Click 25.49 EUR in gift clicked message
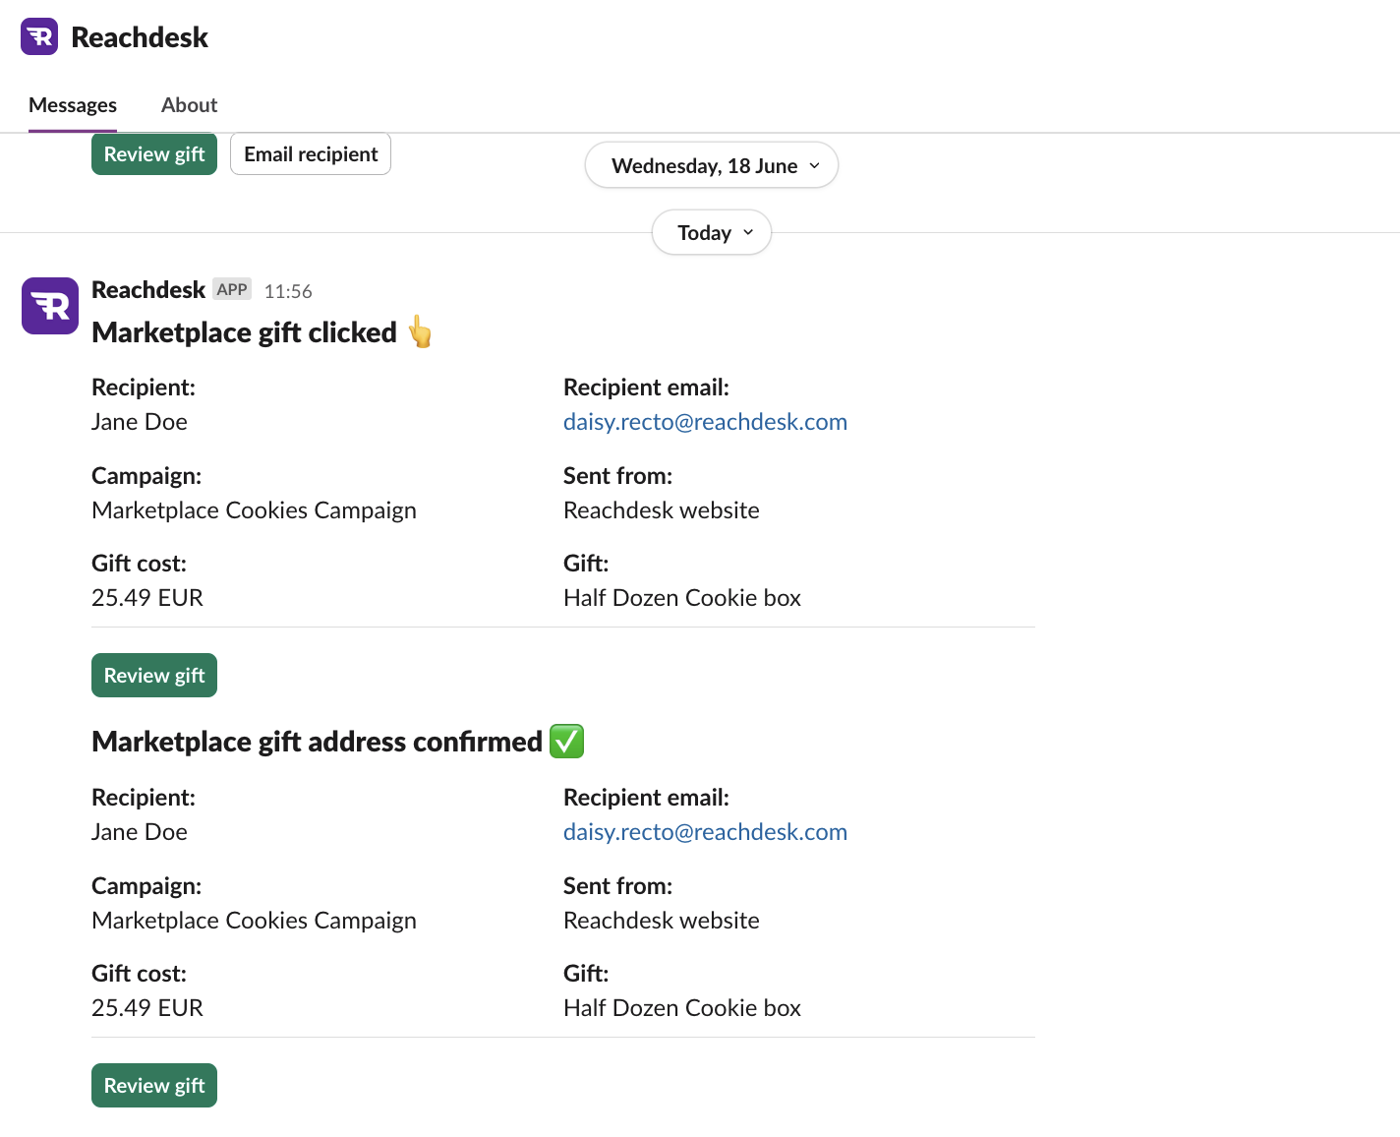1400x1137 pixels. pyautogui.click(x=147, y=598)
